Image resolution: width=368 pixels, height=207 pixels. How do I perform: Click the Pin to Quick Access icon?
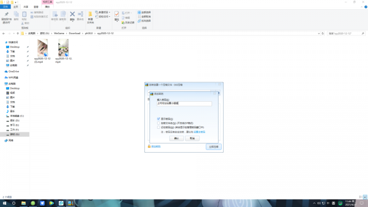coord(6,15)
